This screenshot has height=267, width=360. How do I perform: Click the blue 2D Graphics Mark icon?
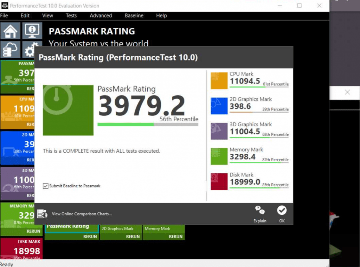(219, 106)
